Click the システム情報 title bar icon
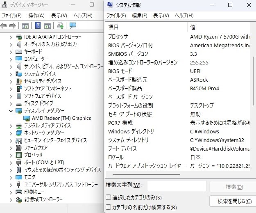256x213 pixels. point(110,5)
